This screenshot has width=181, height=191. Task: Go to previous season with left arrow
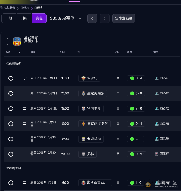click(x=92, y=18)
